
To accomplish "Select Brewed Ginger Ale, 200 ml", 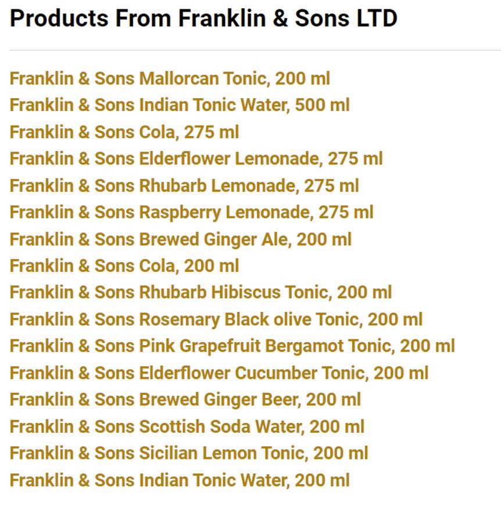I will click(180, 239).
